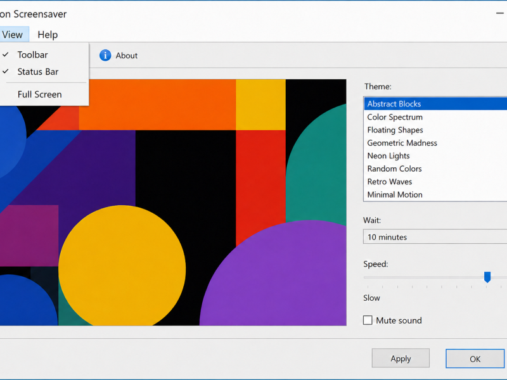Select the Floating Shapes theme
Viewport: 507px width, 380px height.
435,130
